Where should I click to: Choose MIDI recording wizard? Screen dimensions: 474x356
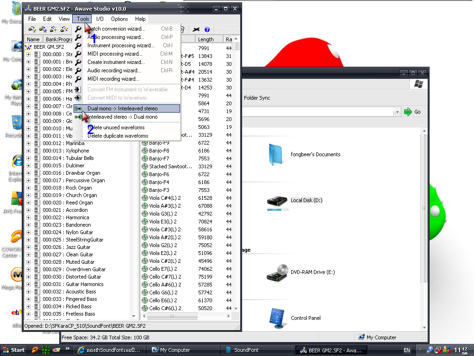tap(127, 79)
